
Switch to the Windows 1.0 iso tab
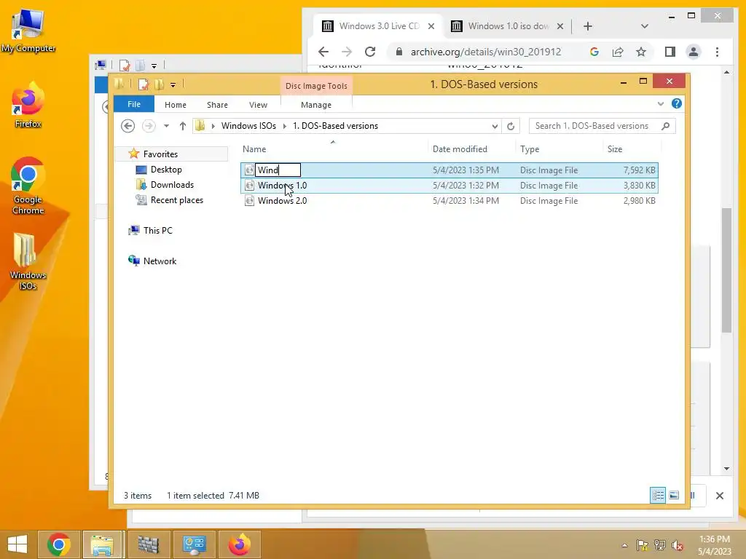507,26
